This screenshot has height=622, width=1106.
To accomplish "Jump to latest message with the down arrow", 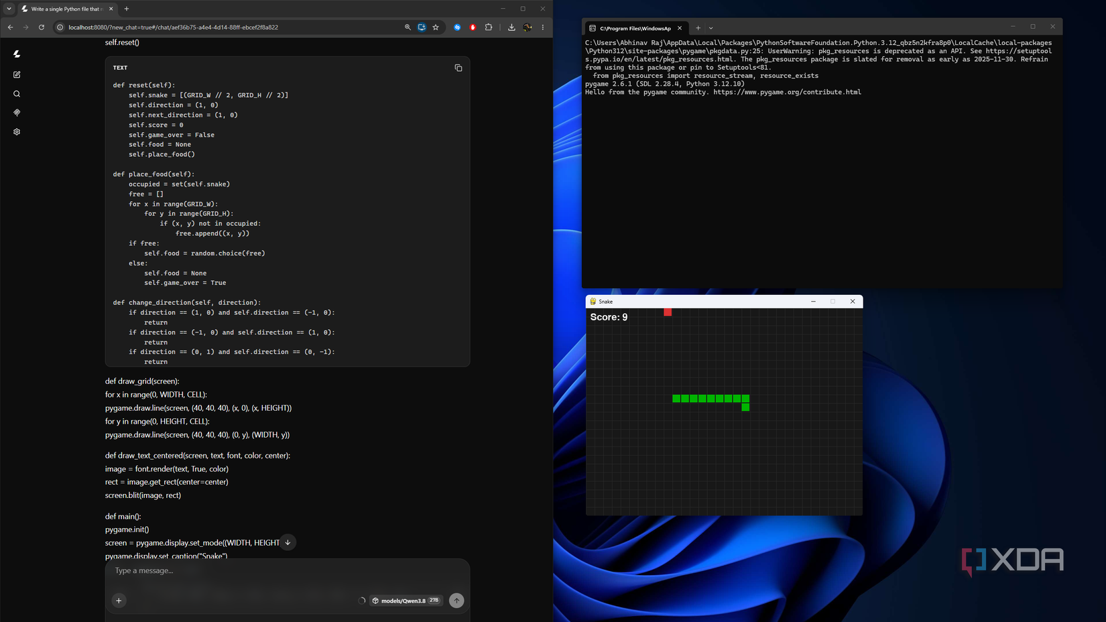I will [x=288, y=542].
